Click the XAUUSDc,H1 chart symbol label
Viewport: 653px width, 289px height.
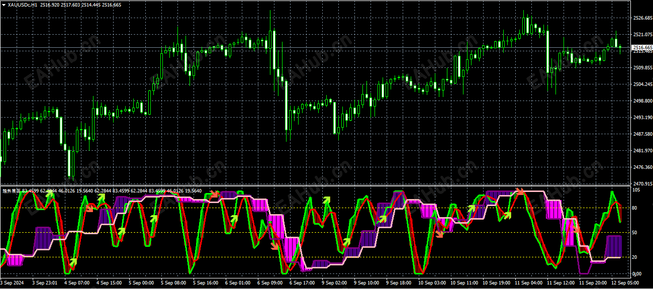(x=22, y=5)
